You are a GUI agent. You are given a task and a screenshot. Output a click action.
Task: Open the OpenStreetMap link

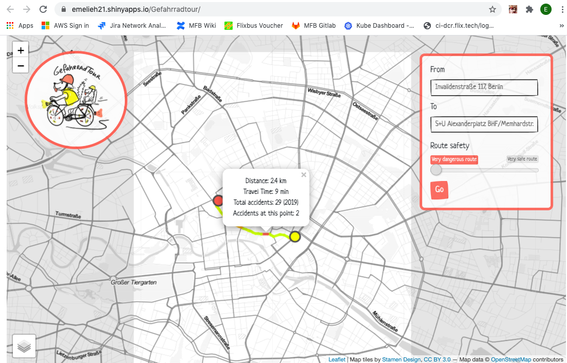coord(511,359)
